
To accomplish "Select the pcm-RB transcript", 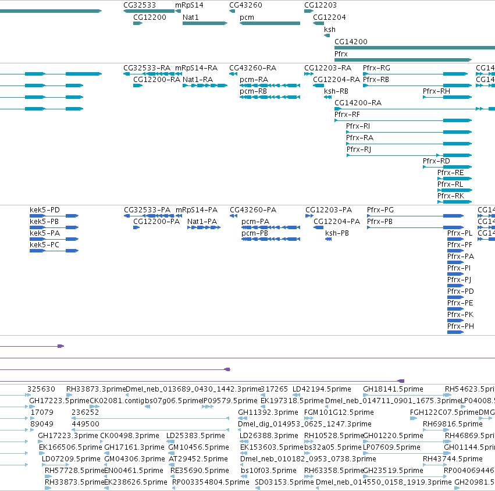I will point(270,97).
